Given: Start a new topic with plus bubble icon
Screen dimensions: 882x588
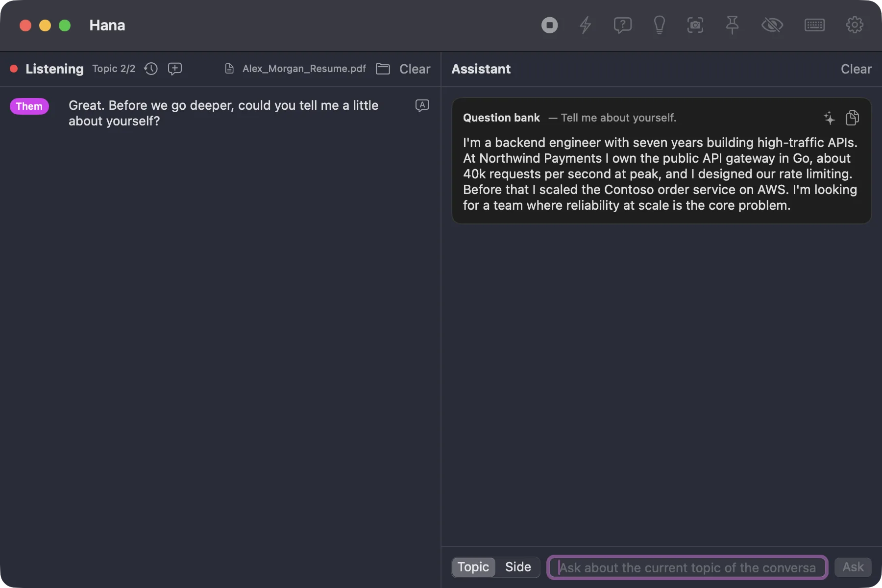Looking at the screenshot, I should click(175, 69).
